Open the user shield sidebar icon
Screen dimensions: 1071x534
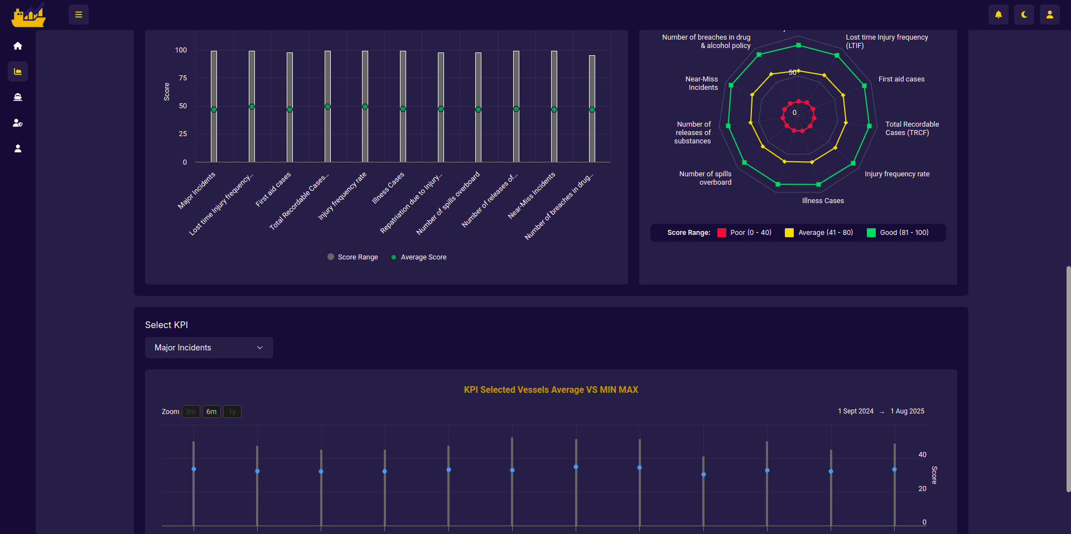pos(18,123)
